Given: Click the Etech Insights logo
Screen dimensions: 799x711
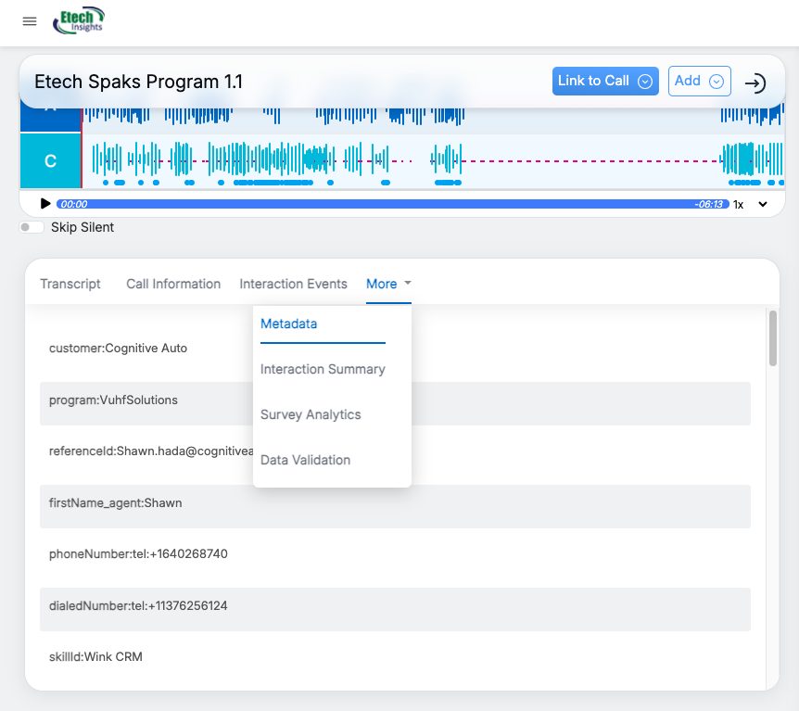Looking at the screenshot, I should (79, 20).
